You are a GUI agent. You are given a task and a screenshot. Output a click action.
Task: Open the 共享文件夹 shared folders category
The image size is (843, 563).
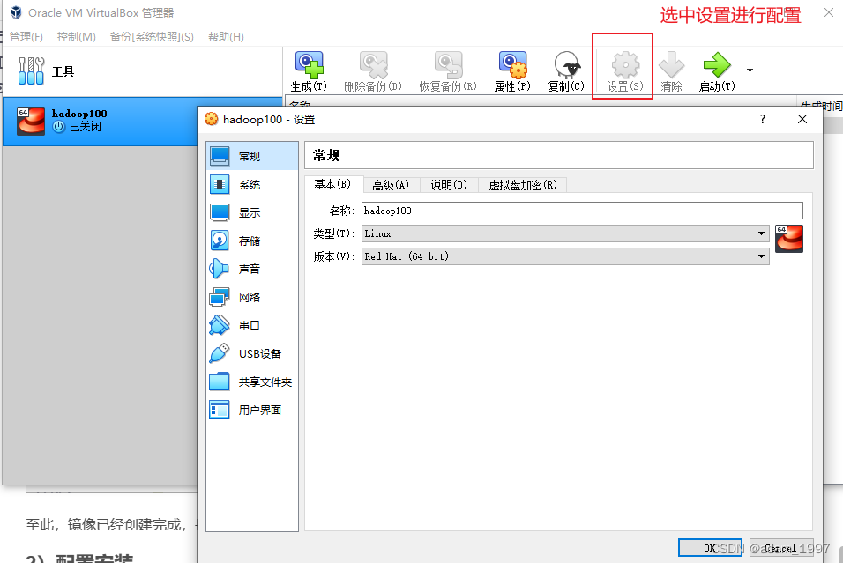pos(252,382)
